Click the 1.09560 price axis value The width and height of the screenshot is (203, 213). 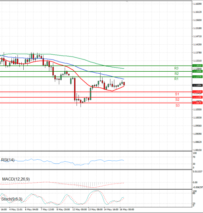198,126
